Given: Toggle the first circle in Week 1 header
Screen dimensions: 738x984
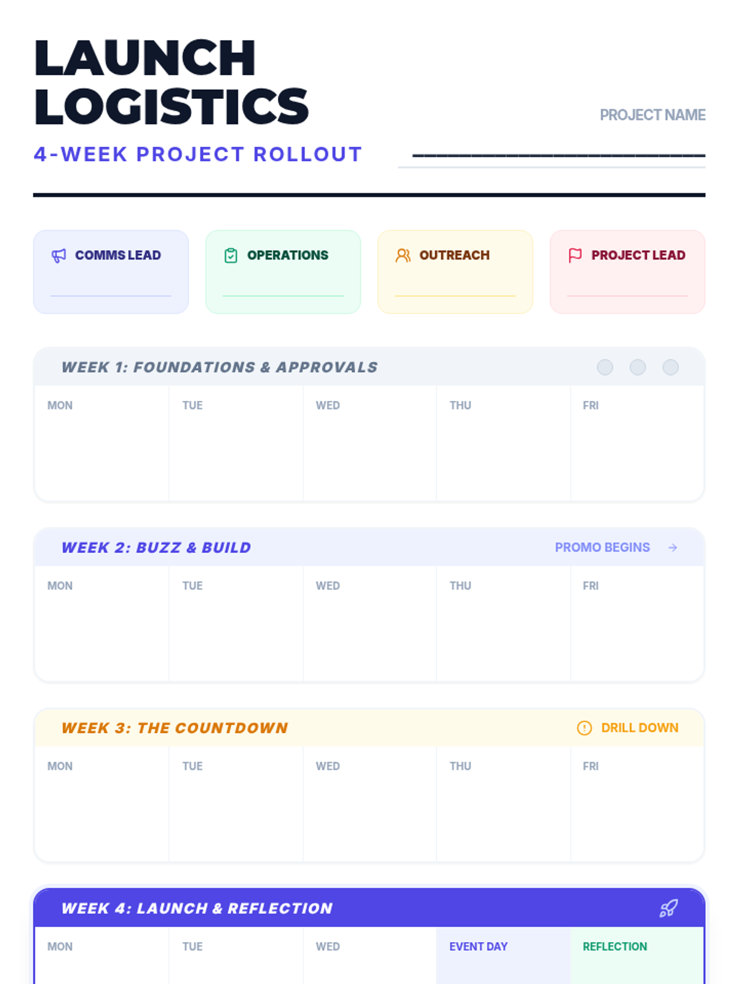Looking at the screenshot, I should pyautogui.click(x=605, y=367).
